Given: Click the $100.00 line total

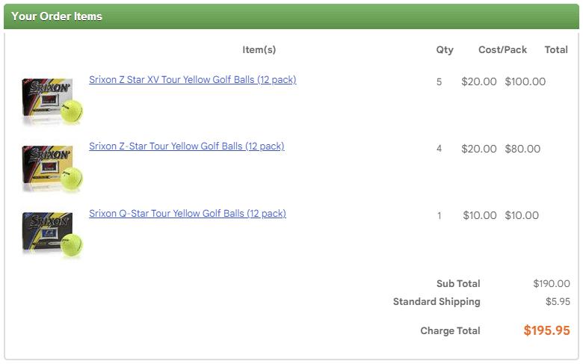Looking at the screenshot, I should tap(525, 82).
